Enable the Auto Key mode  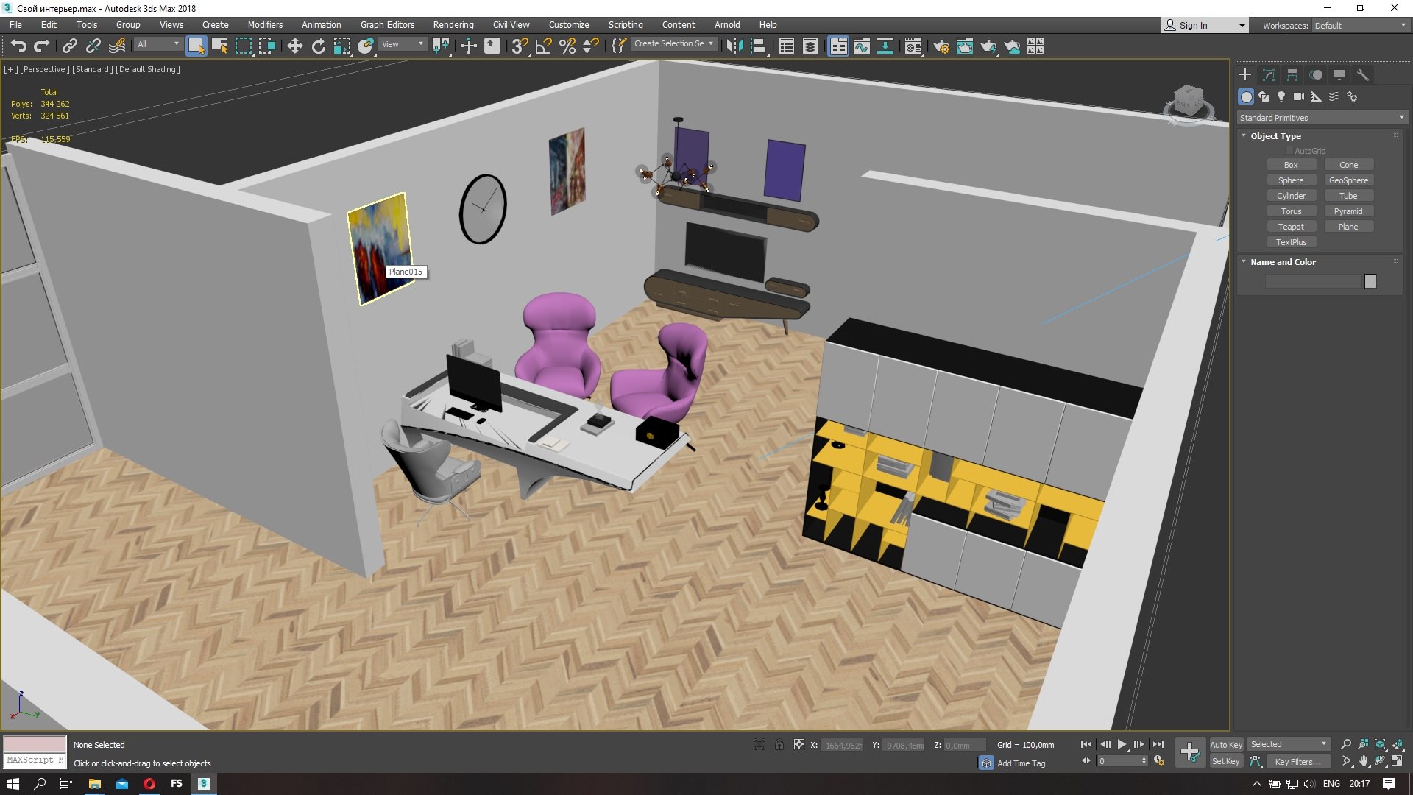coord(1225,745)
